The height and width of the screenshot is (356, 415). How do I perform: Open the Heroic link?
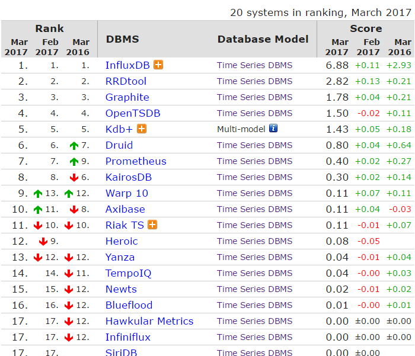(x=122, y=241)
